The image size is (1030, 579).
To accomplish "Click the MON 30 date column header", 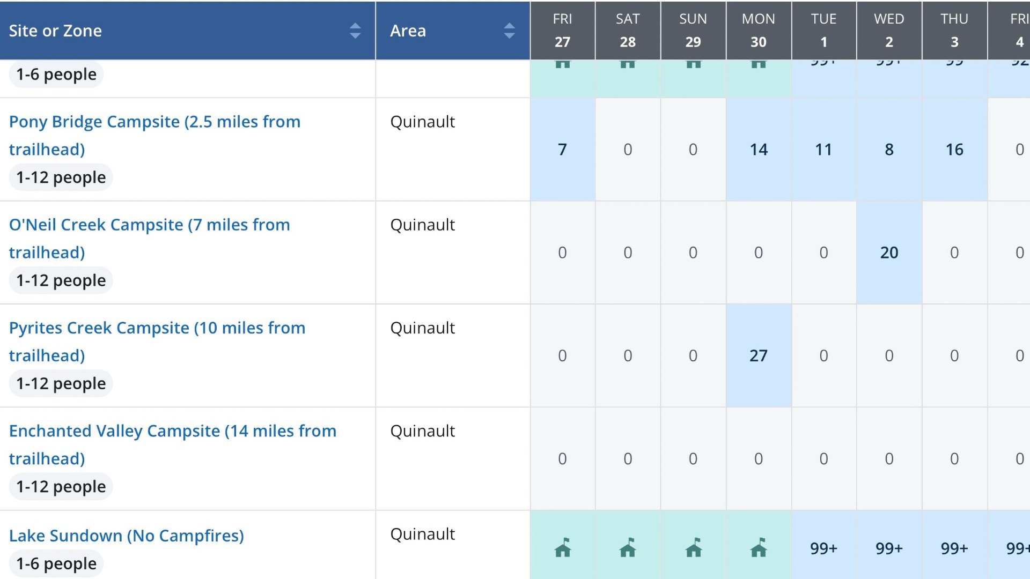I will [x=759, y=30].
